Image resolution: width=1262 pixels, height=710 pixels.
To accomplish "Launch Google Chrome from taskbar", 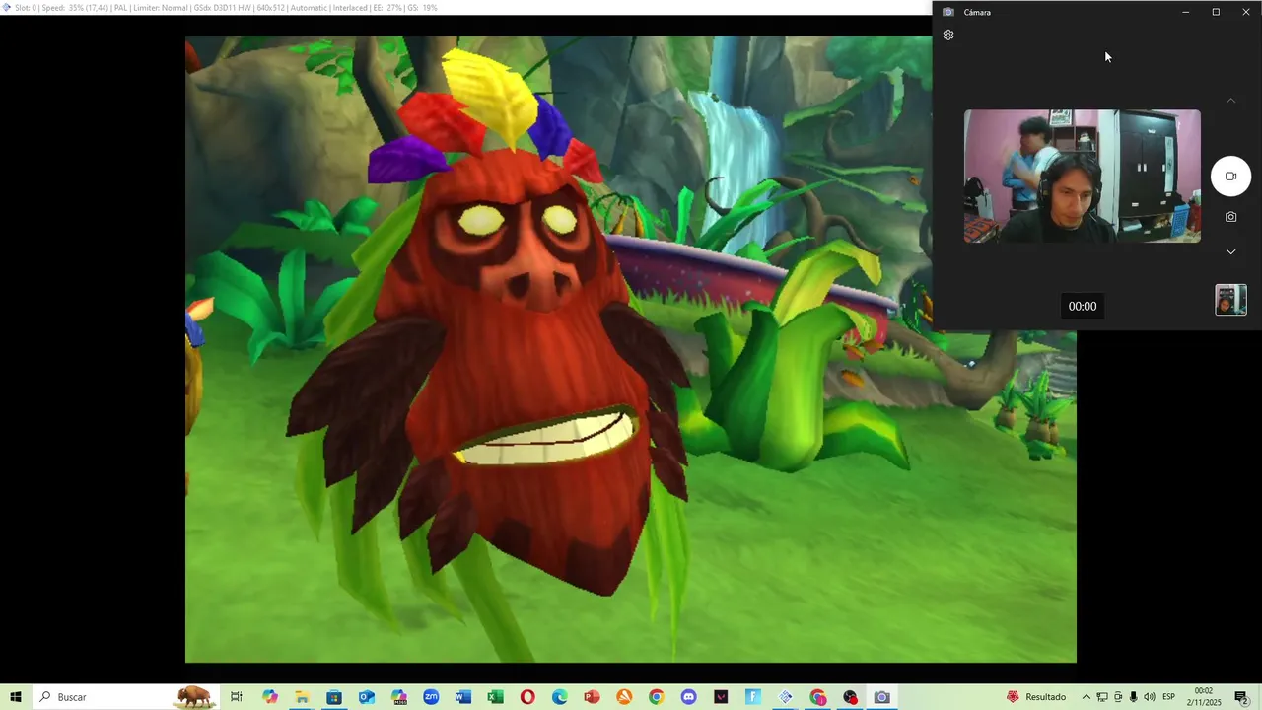I will point(657,697).
